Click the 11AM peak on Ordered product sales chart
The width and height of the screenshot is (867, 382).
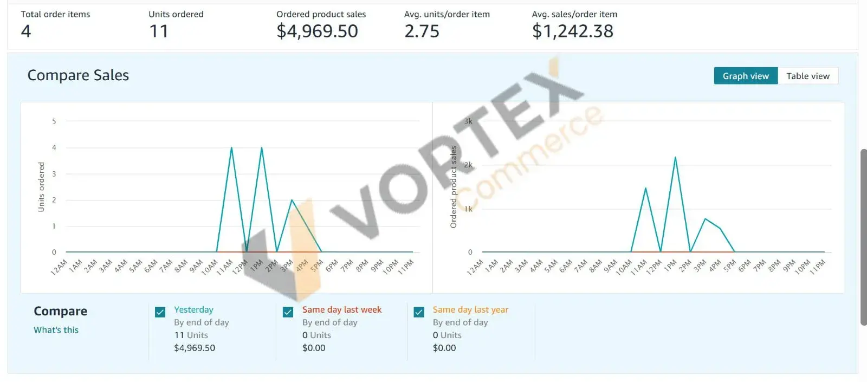(x=645, y=188)
